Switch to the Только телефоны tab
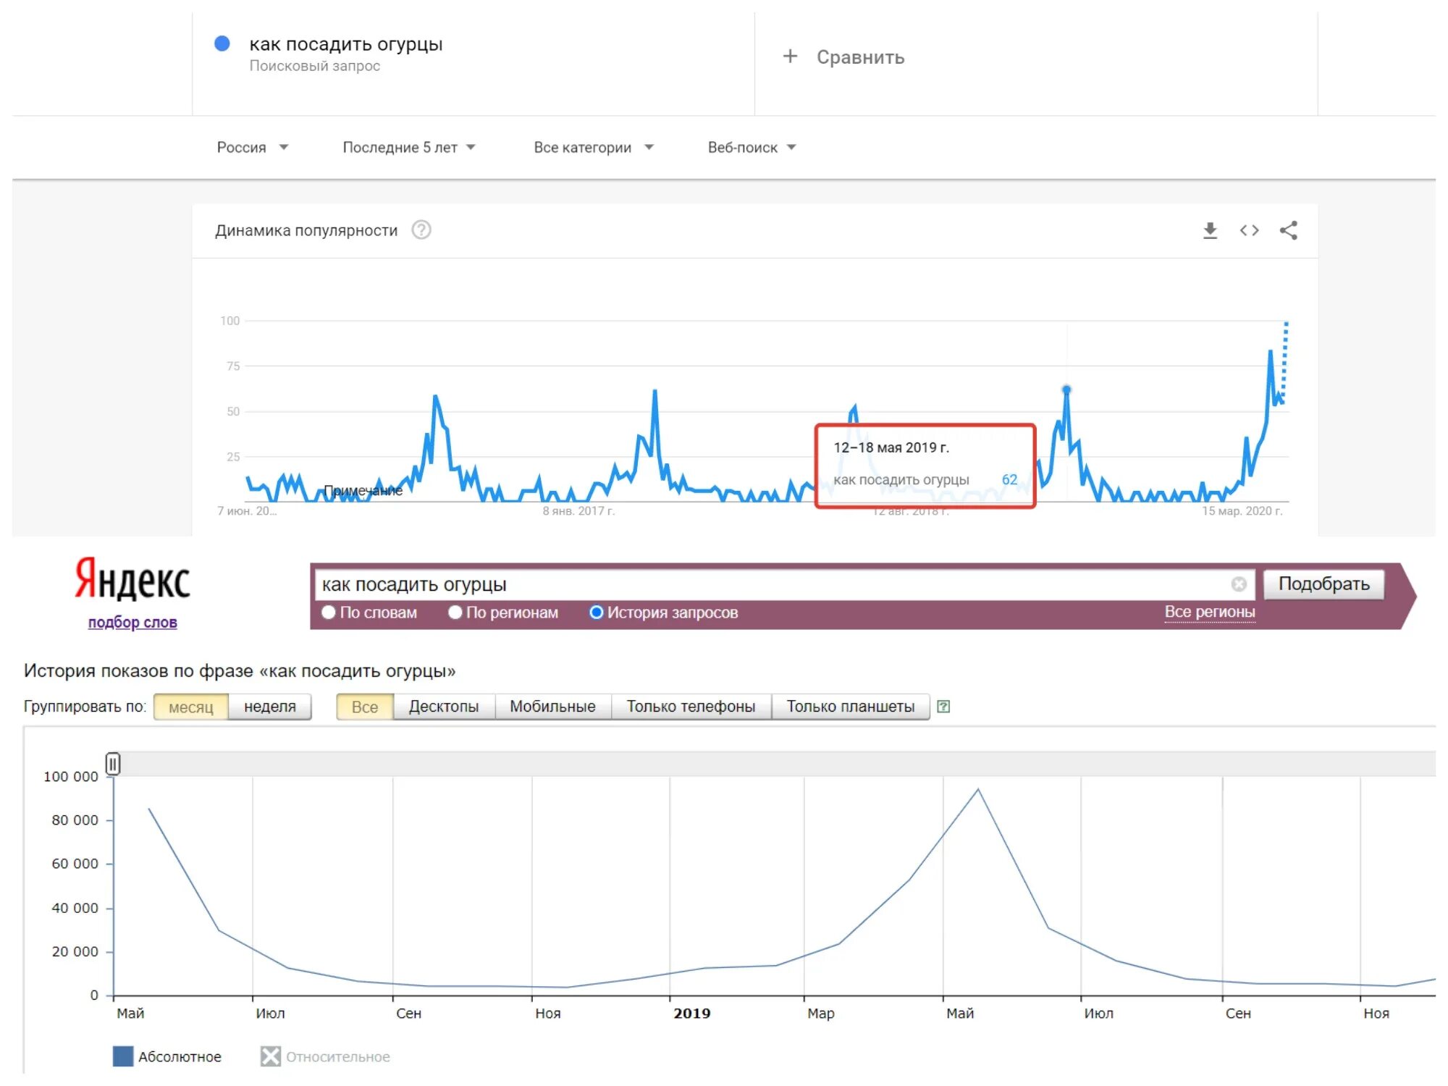The width and height of the screenshot is (1448, 1086). tap(691, 707)
